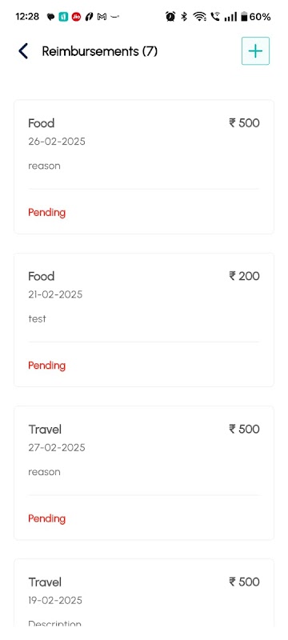Open the Food reimbursement dated 21-02-2025

click(144, 319)
